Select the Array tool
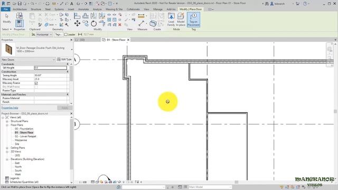 [x=109, y=20]
